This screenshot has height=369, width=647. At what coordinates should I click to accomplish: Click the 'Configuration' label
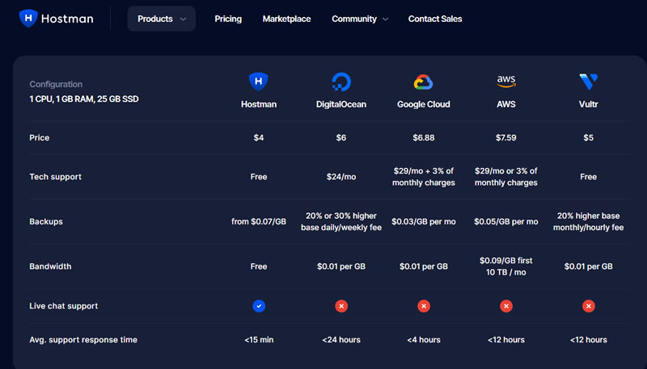tap(56, 84)
